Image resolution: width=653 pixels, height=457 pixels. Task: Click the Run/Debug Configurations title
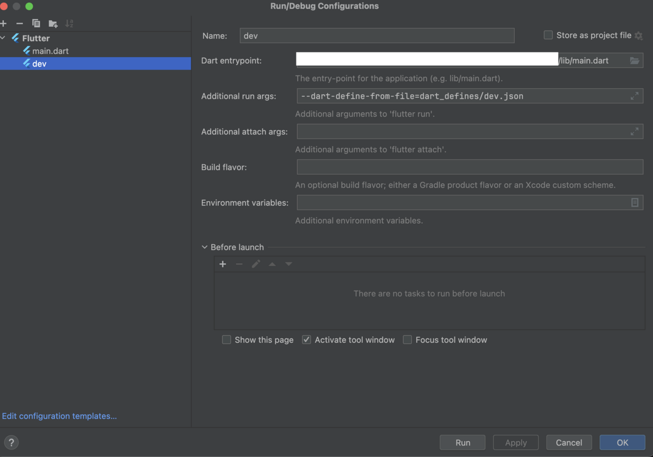324,6
